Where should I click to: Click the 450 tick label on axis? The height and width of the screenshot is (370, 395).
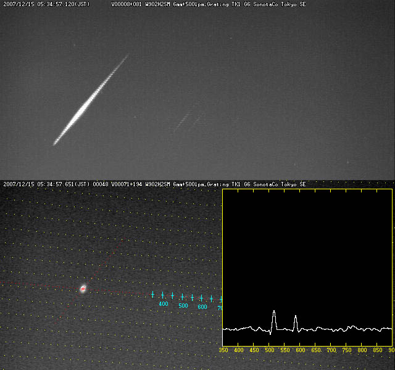click(254, 350)
